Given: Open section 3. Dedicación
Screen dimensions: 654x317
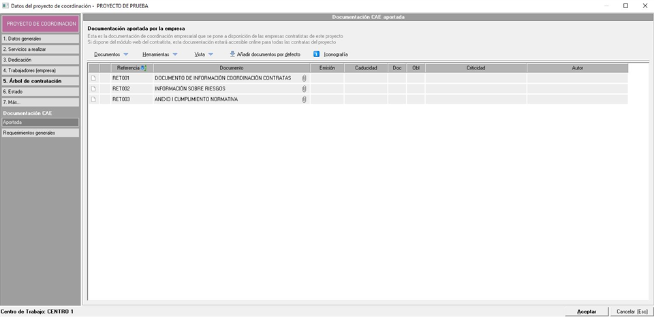Looking at the screenshot, I should [40, 60].
